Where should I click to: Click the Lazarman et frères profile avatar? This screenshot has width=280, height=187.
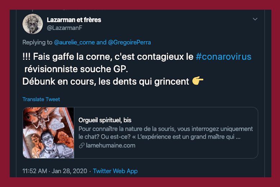[x=33, y=24]
